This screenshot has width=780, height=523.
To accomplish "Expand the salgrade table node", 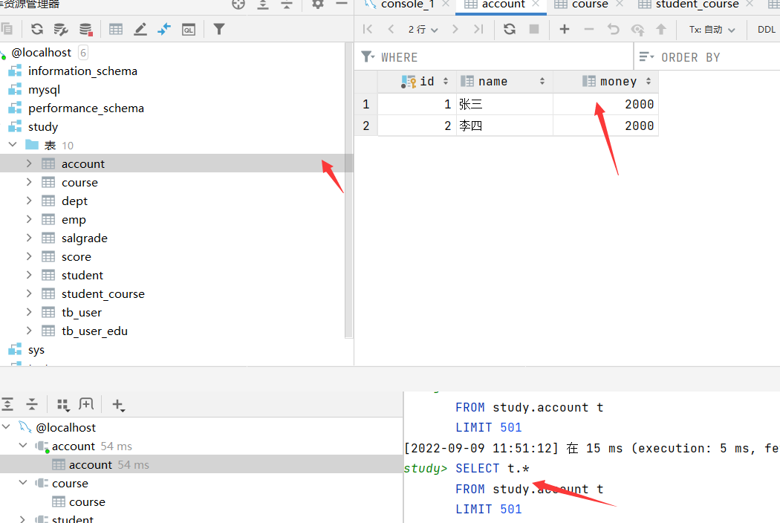I will click(29, 238).
